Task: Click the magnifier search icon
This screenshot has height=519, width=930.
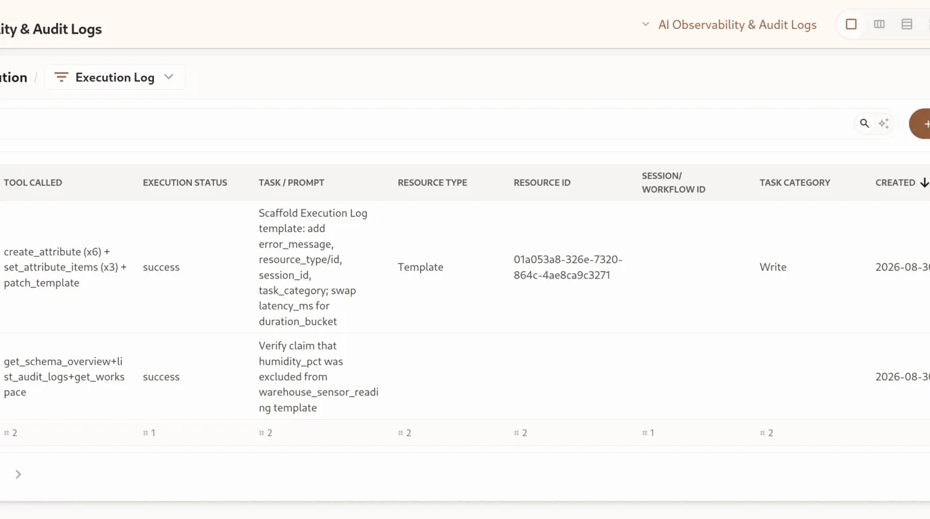Action: [864, 124]
